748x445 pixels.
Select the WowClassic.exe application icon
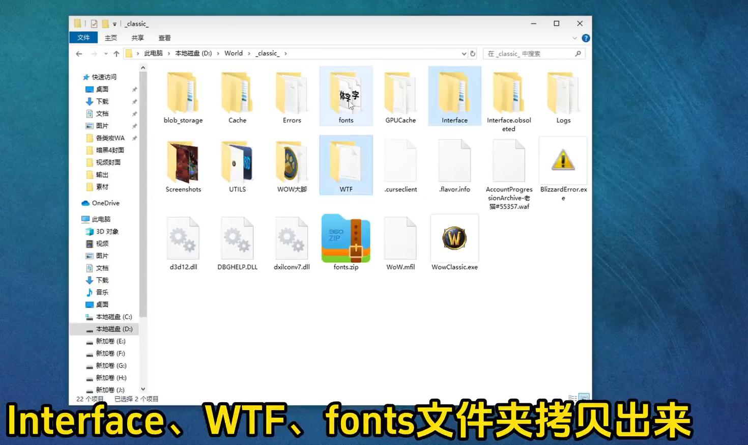click(454, 238)
